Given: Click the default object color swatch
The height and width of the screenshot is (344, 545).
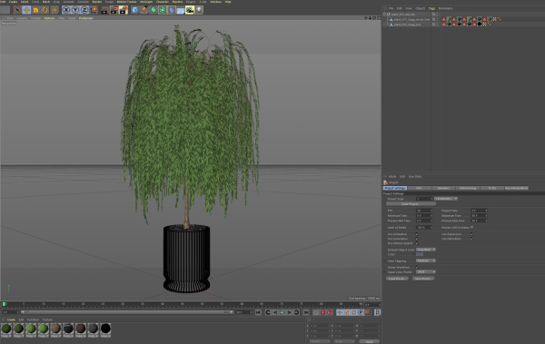Looking at the screenshot, I should coord(420,254).
